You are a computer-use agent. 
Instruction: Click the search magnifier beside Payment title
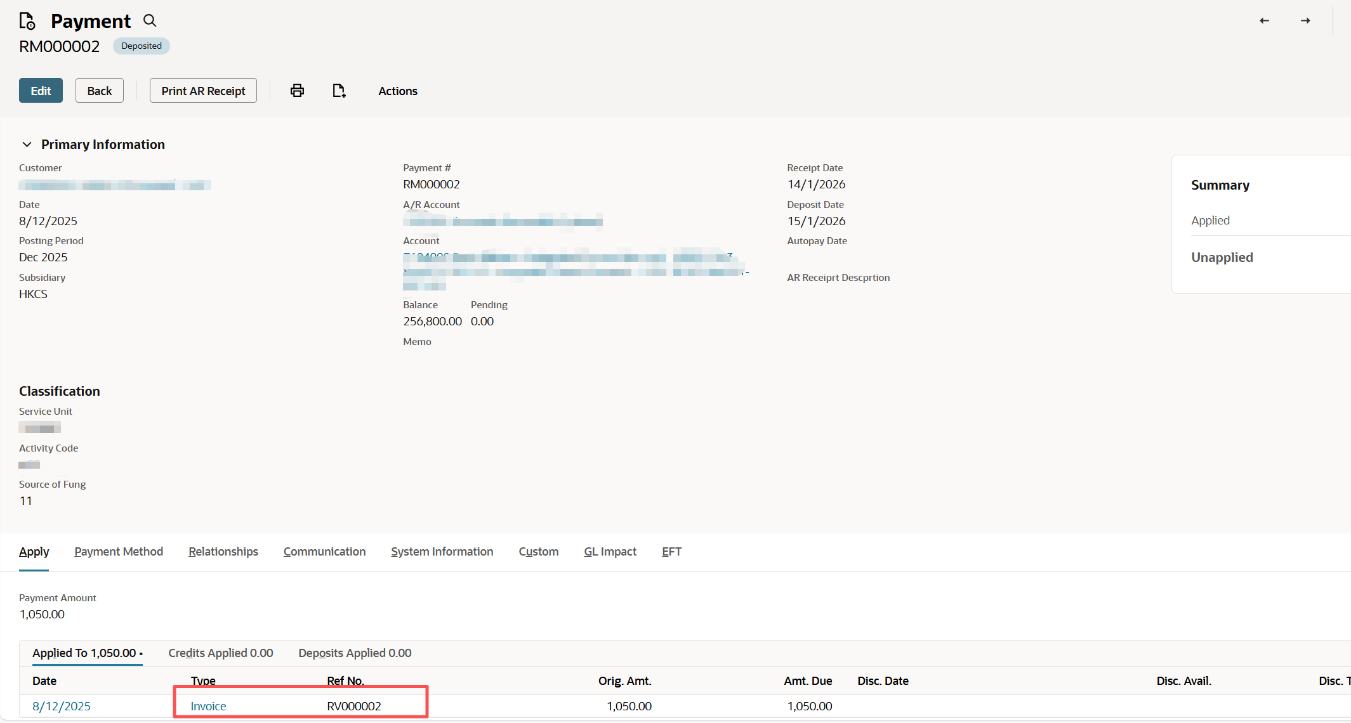coord(150,21)
